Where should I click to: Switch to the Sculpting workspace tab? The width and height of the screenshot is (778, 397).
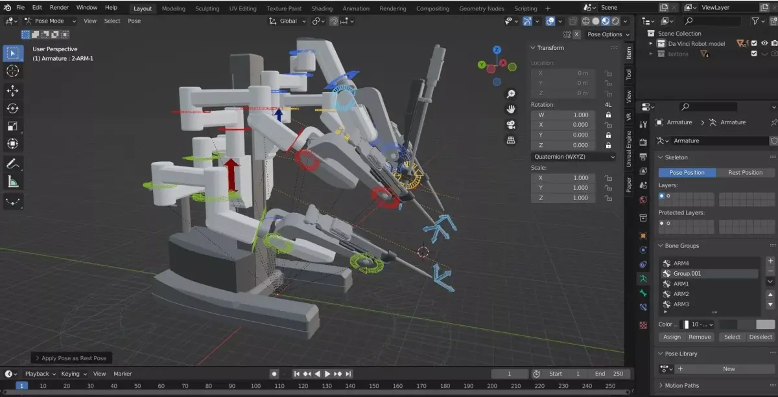[207, 8]
